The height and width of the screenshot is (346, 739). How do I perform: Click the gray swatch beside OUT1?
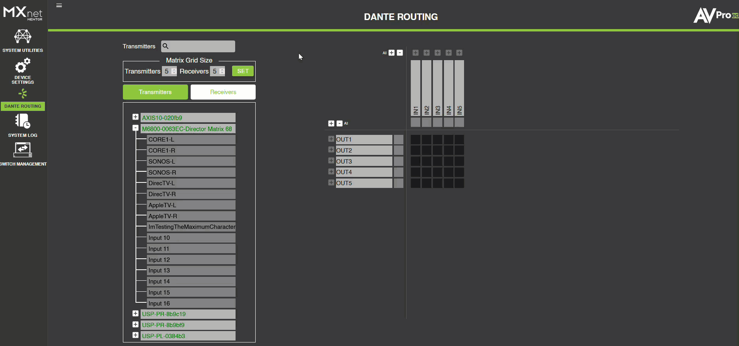[x=399, y=140]
